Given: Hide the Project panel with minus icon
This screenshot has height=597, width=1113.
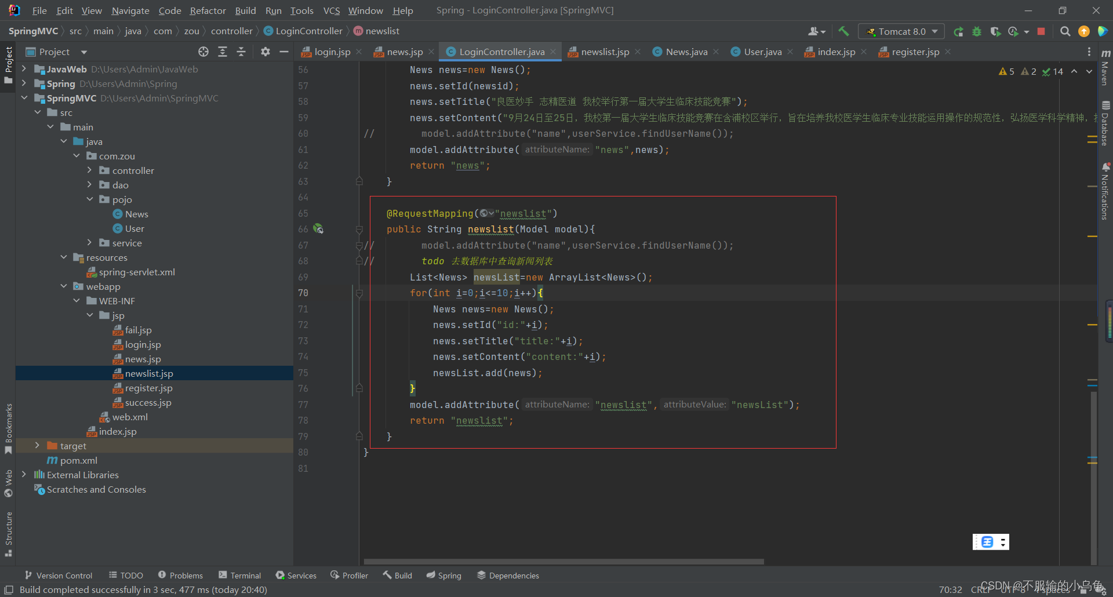Looking at the screenshot, I should point(284,52).
